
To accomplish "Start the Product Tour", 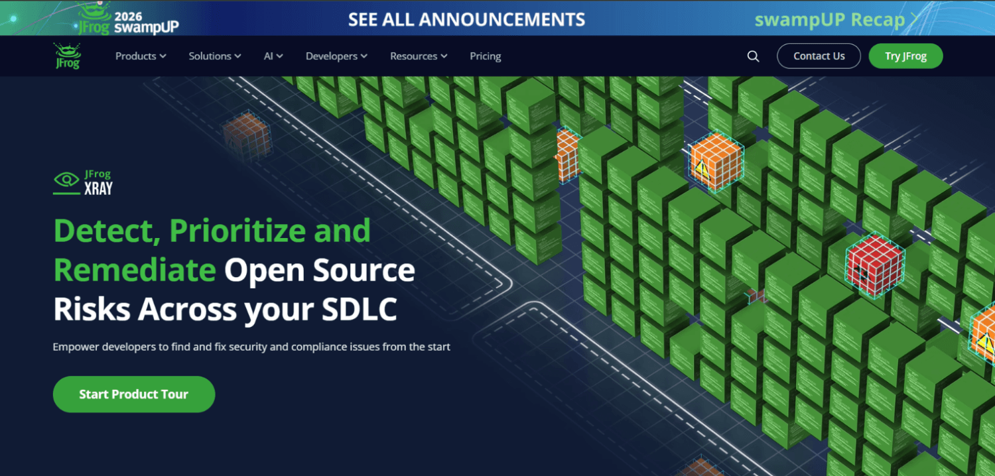I will point(134,394).
